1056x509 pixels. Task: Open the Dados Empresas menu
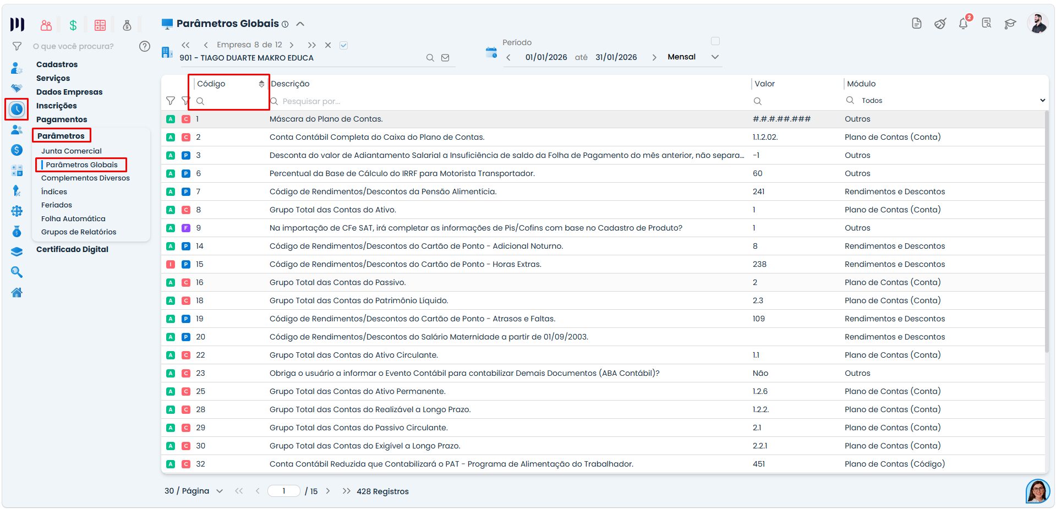click(x=69, y=92)
